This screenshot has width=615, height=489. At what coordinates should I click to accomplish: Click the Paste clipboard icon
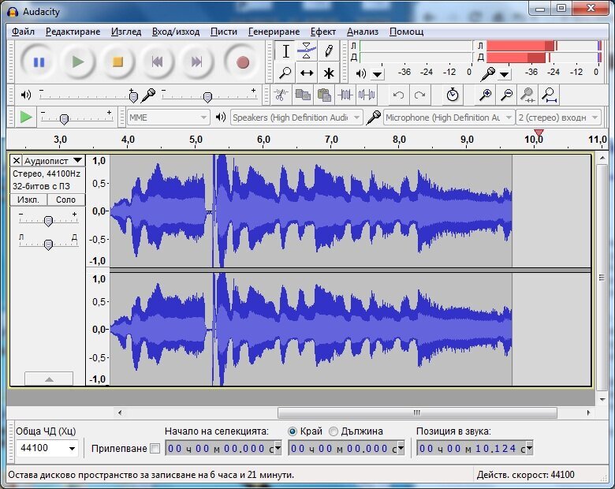click(324, 95)
